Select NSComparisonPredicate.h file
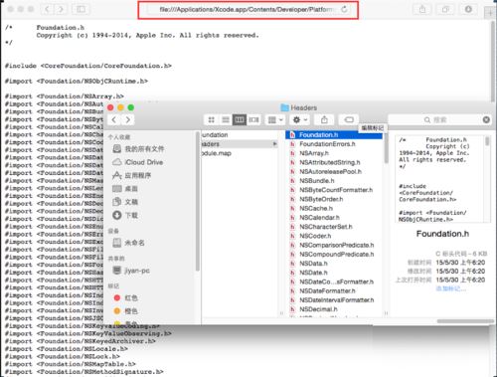Viewport: 497px width, 377px height. coord(335,245)
